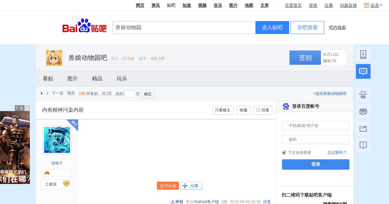Click the 兽娘动物园吧 forum title
This screenshot has height=204, width=389.
(88, 58)
